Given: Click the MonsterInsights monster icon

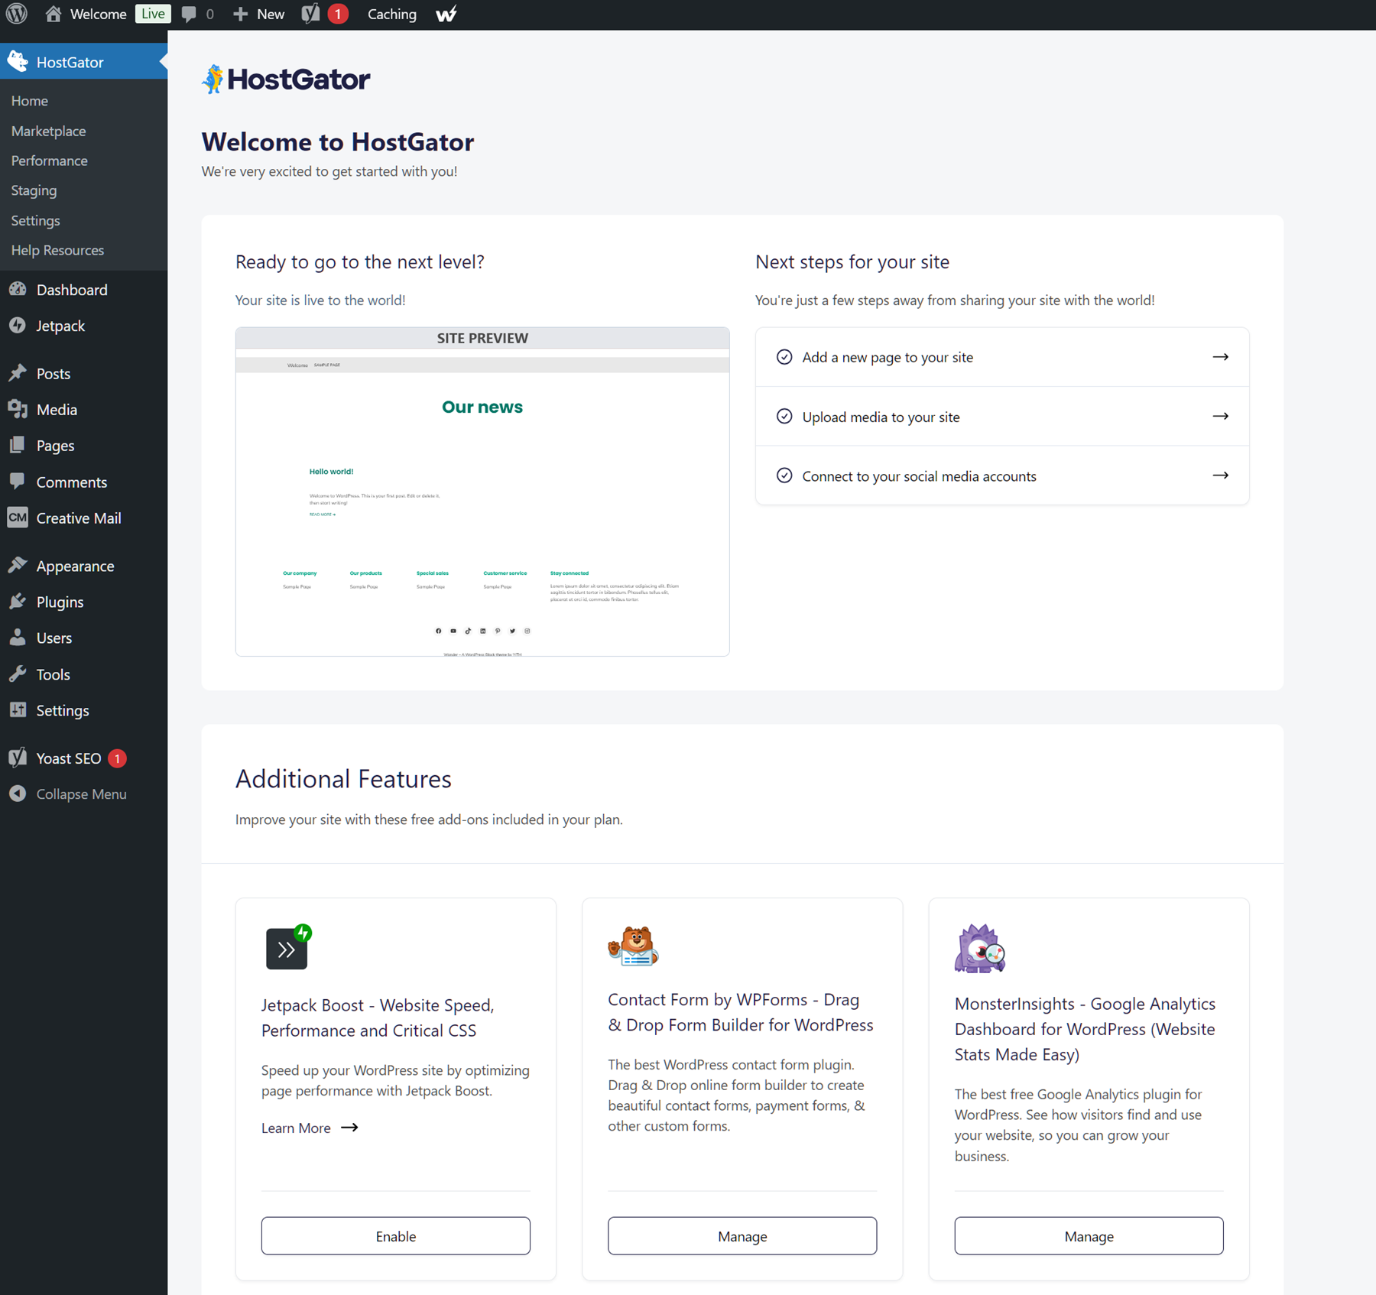Looking at the screenshot, I should tap(979, 949).
